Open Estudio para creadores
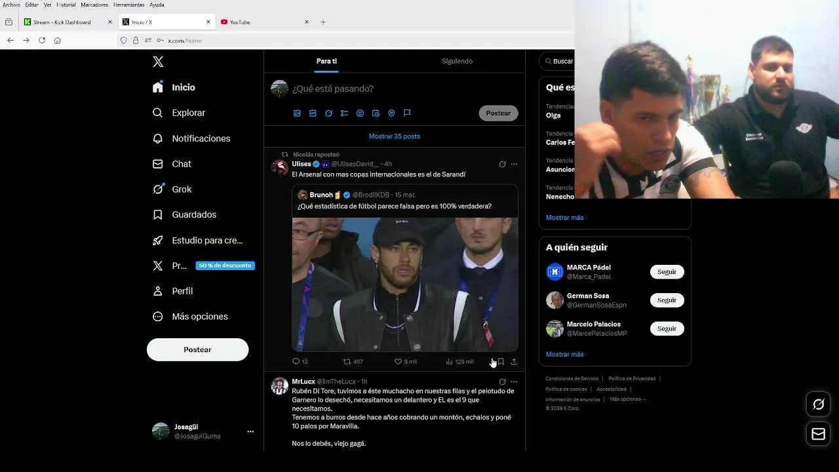The width and height of the screenshot is (839, 472). point(197,241)
